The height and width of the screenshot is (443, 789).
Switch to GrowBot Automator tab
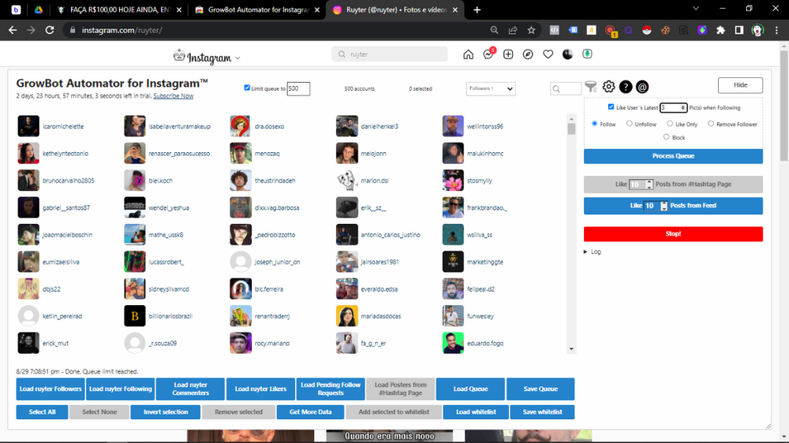(x=257, y=9)
